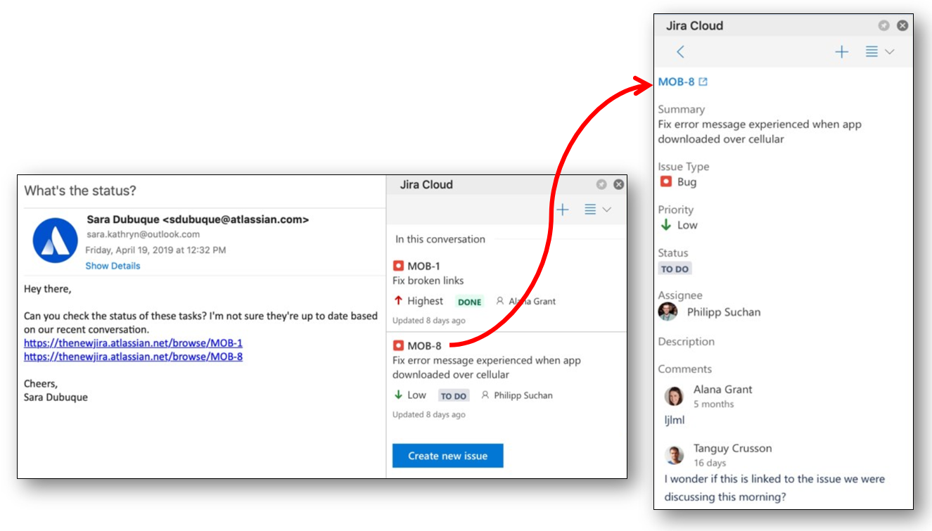Click the DONE status badge on MOB-1
This screenshot has width=932, height=531.
(469, 302)
